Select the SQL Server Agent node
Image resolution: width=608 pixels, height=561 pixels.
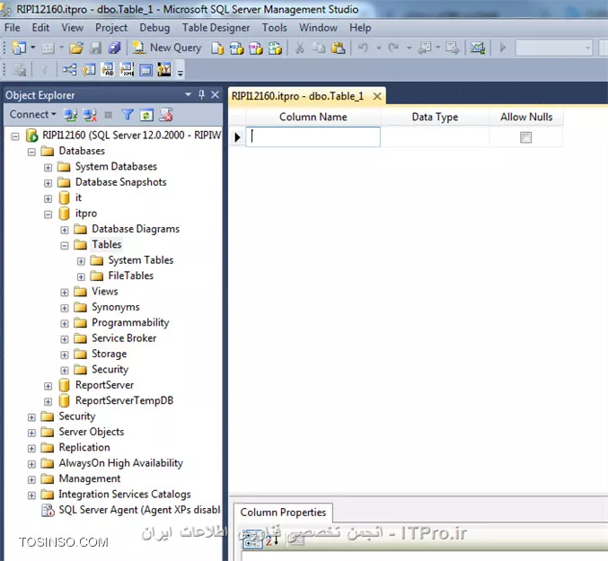131,510
